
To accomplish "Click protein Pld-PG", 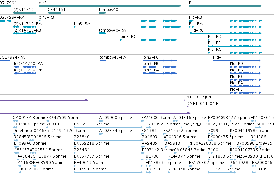I will pyautogui.click(x=245, y=73).
